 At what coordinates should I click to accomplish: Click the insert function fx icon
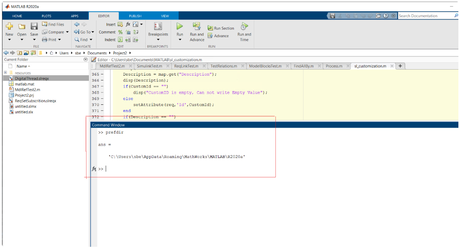click(128, 24)
